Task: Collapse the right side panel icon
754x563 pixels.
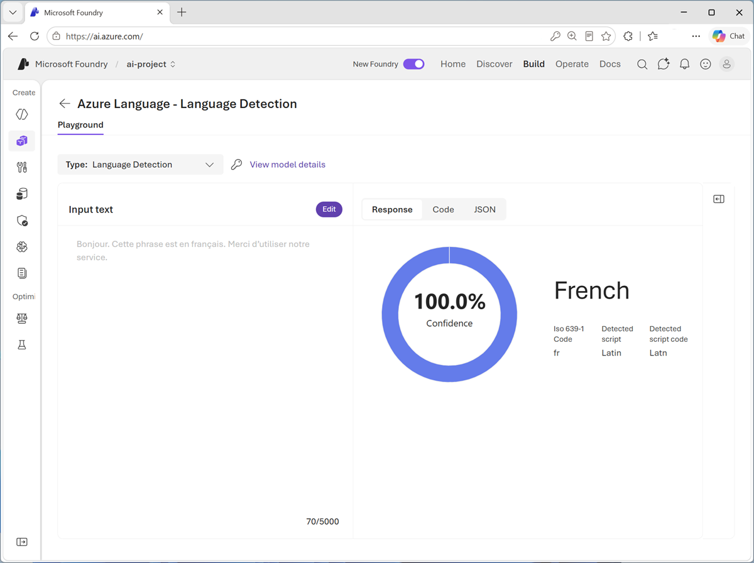Action: tap(719, 199)
